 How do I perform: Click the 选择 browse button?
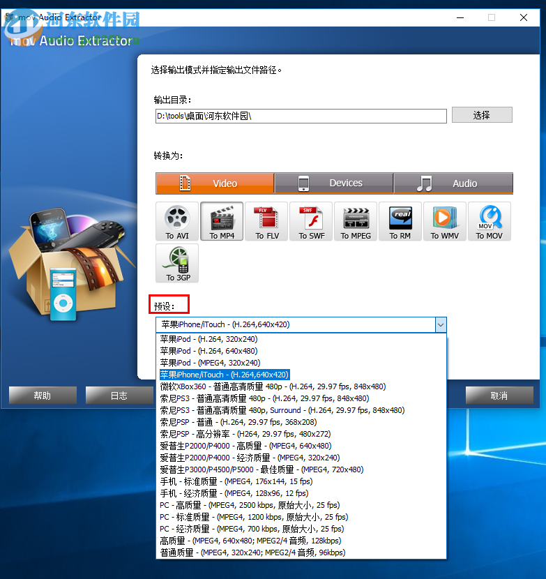pyautogui.click(x=482, y=115)
